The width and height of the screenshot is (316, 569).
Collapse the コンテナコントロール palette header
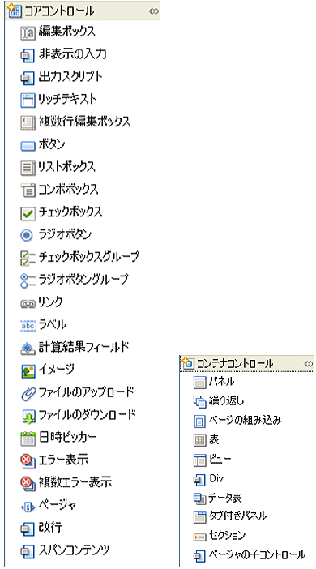pos(247,364)
